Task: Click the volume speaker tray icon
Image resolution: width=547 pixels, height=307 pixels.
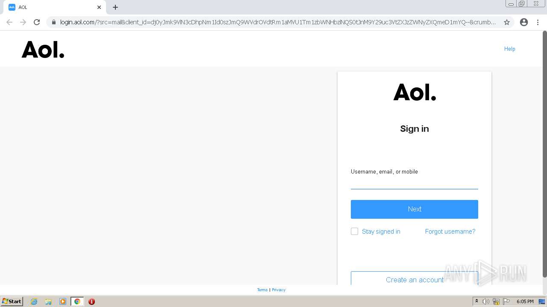Action: pos(486,301)
